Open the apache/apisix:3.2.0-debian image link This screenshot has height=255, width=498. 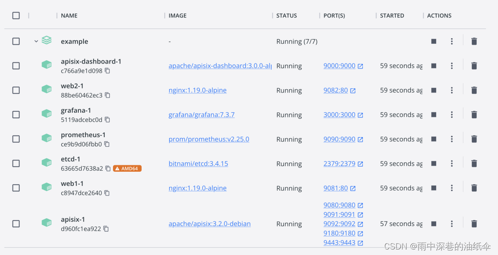(x=210, y=224)
